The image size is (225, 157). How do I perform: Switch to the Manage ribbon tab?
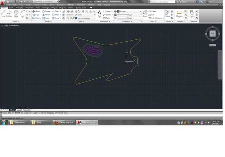pyautogui.click(x=46, y=8)
